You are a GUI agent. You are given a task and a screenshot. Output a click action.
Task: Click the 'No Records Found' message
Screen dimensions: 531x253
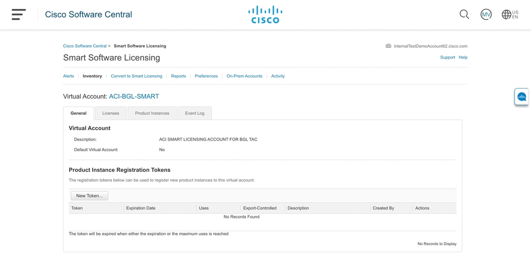pos(241,216)
